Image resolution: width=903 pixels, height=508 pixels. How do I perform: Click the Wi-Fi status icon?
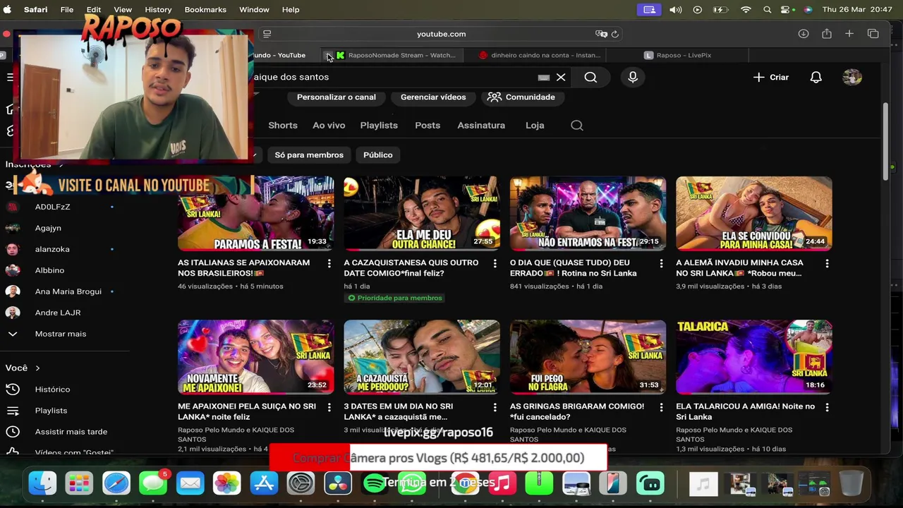(x=746, y=9)
